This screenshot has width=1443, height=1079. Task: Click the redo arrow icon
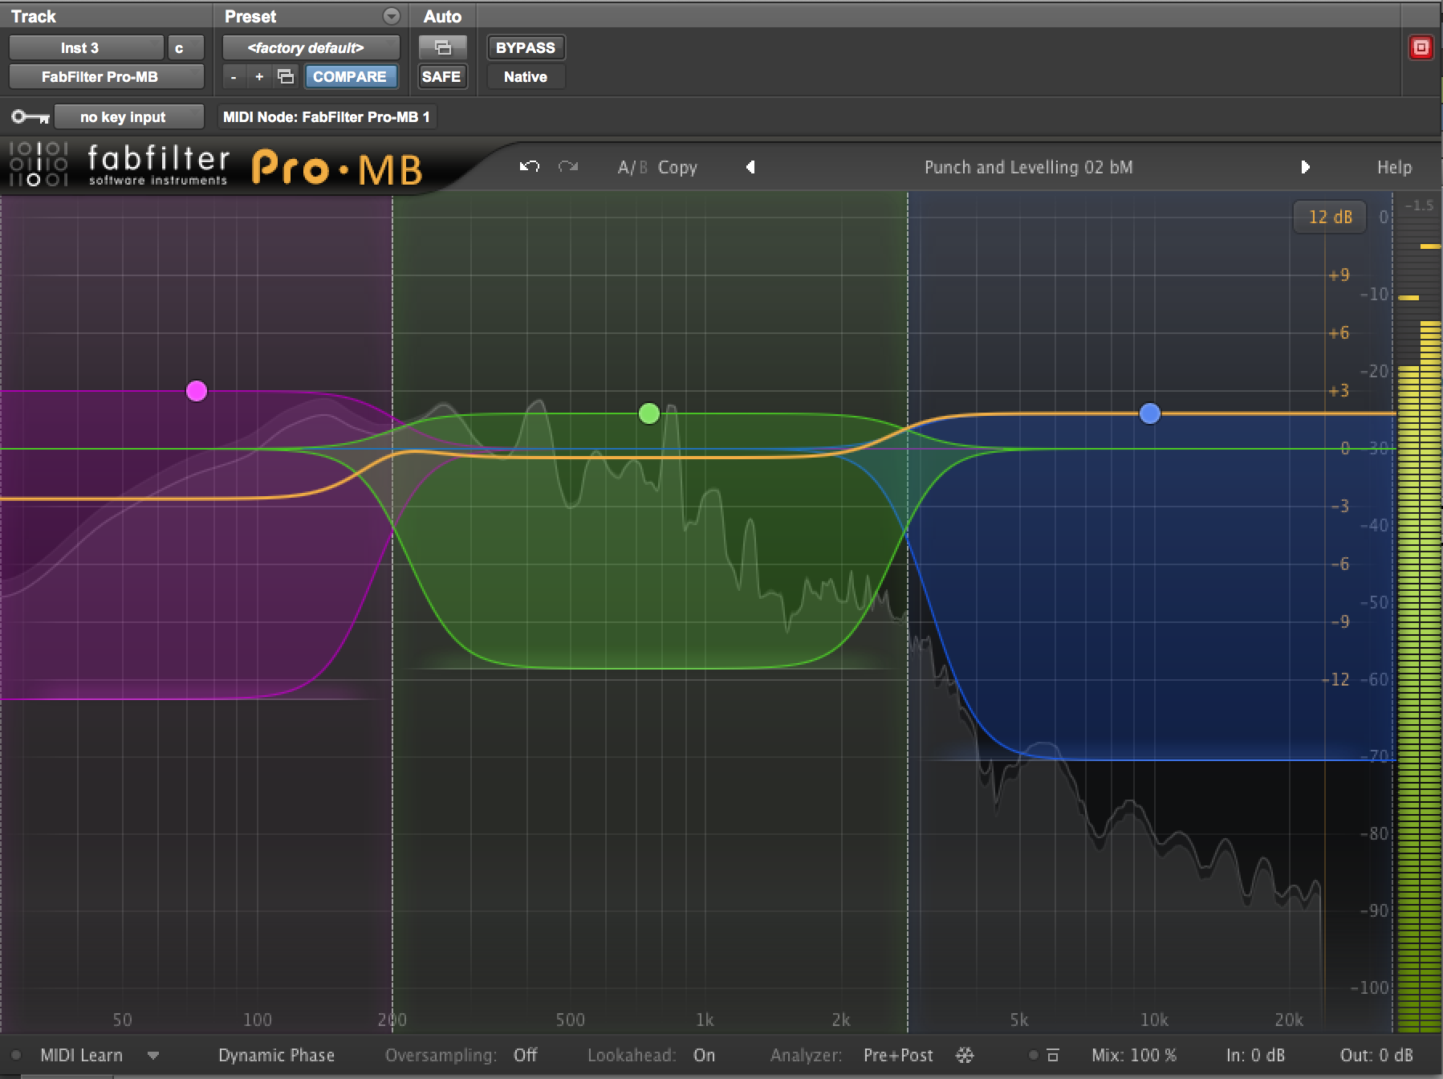click(568, 167)
